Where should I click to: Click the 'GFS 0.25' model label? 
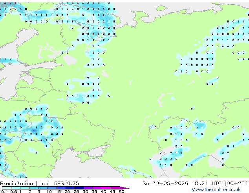[x=66, y=183]
